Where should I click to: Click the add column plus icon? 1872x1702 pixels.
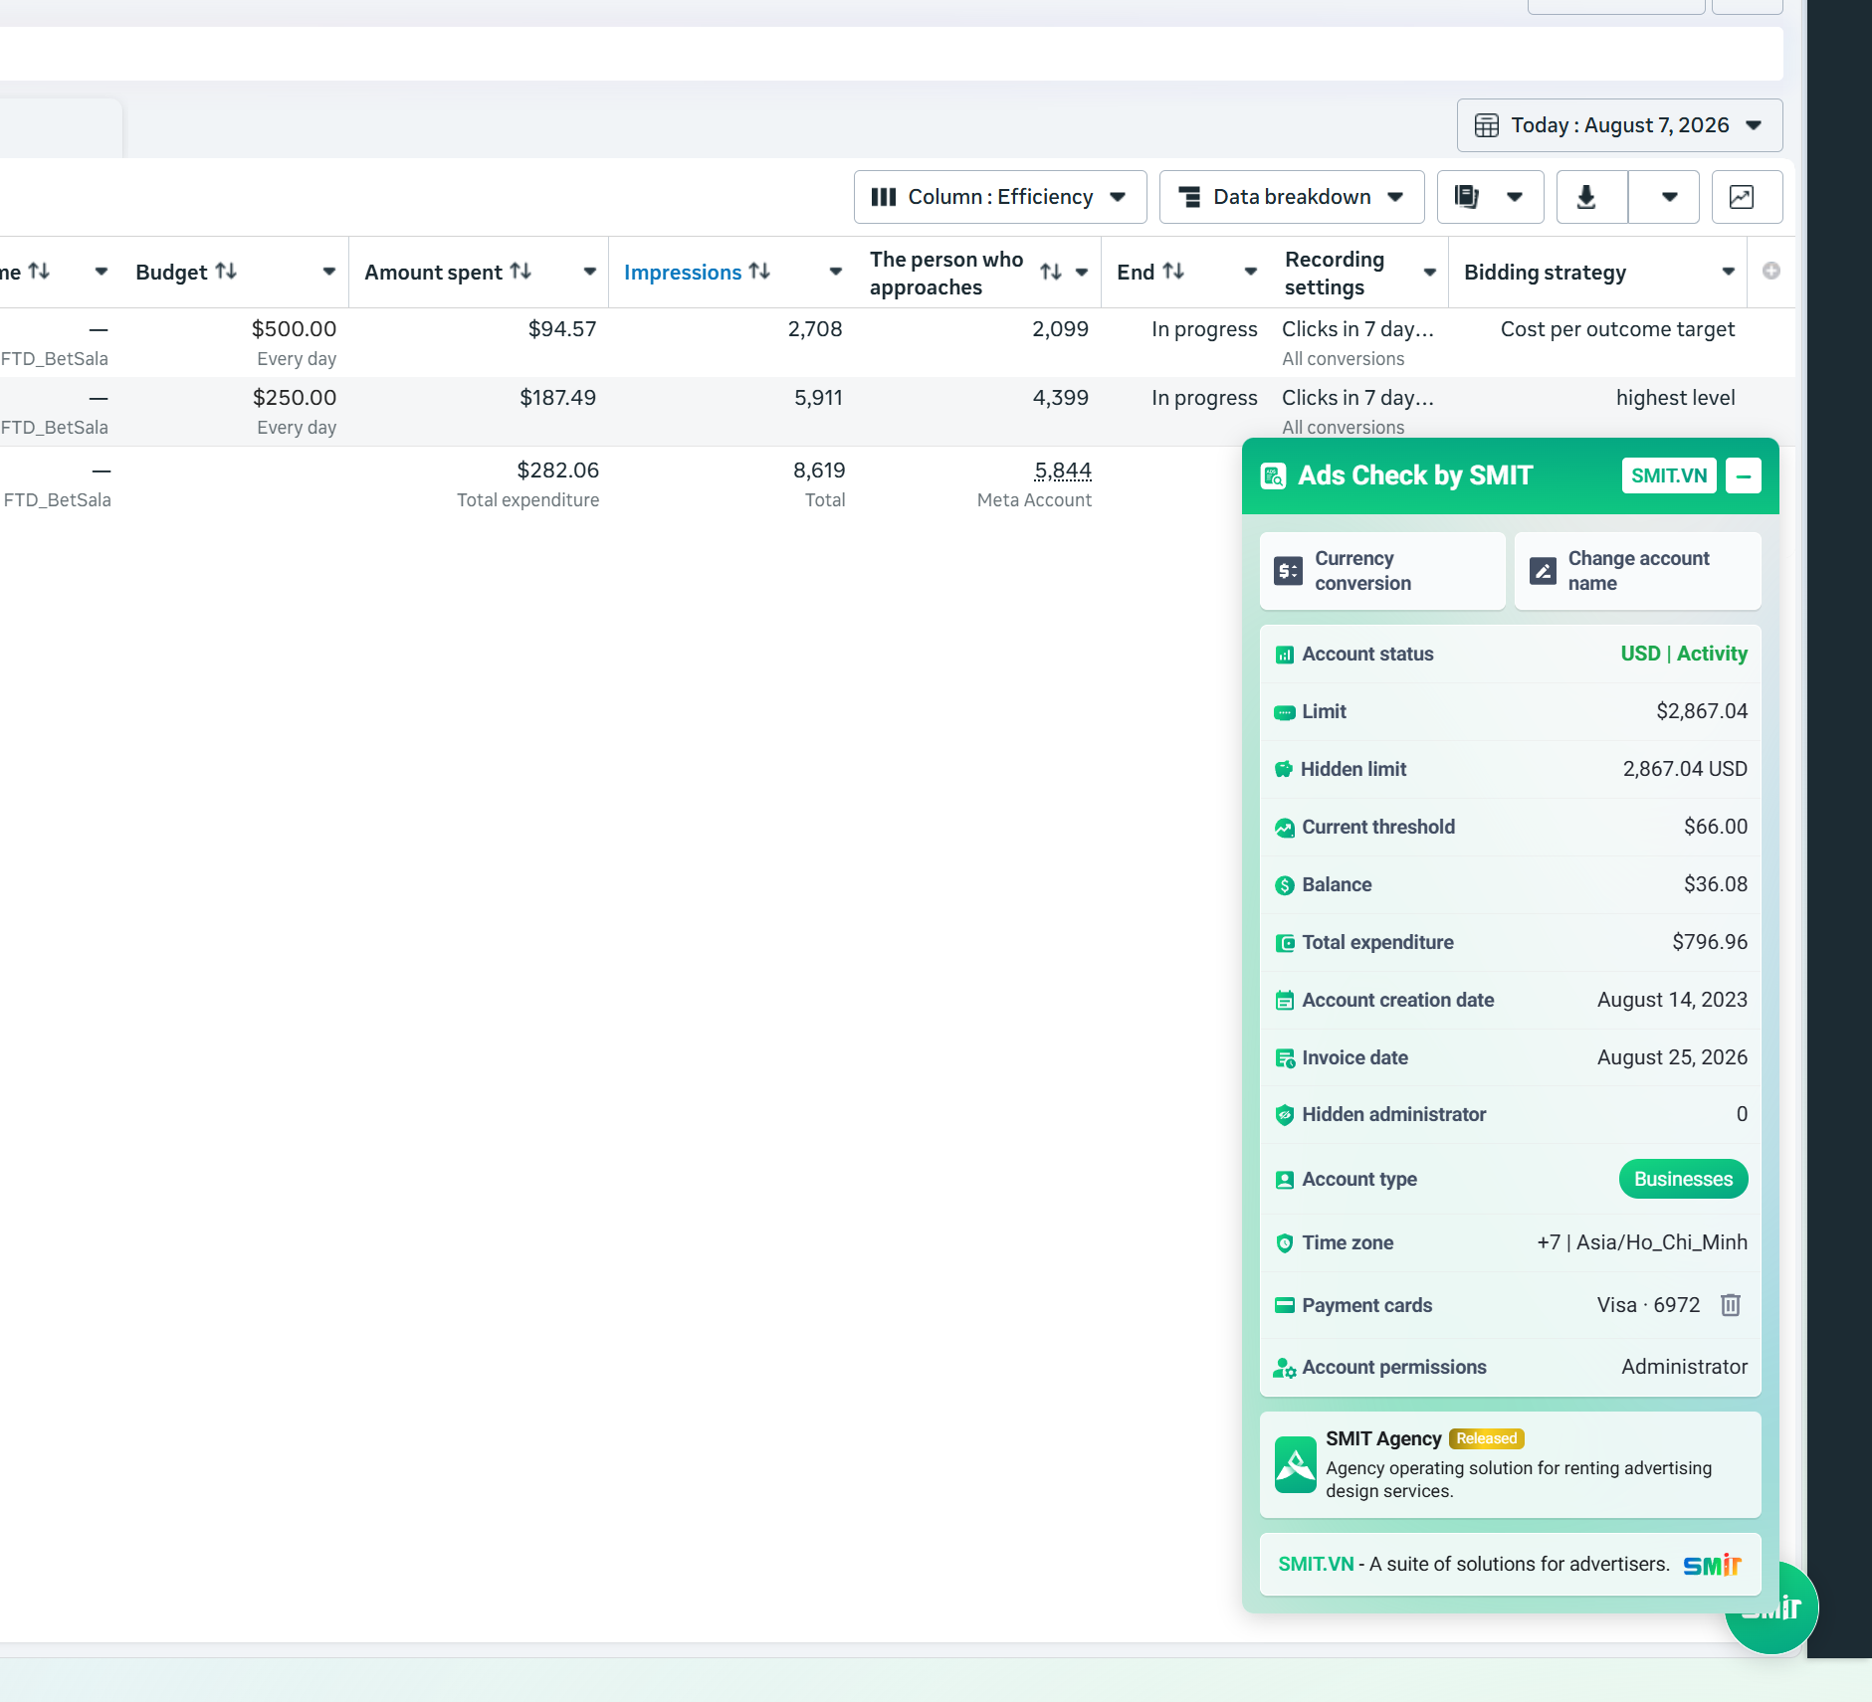[1771, 271]
